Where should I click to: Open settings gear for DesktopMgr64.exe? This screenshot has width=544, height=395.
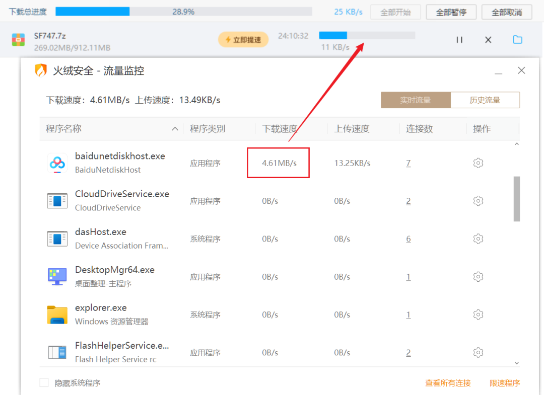pyautogui.click(x=478, y=277)
